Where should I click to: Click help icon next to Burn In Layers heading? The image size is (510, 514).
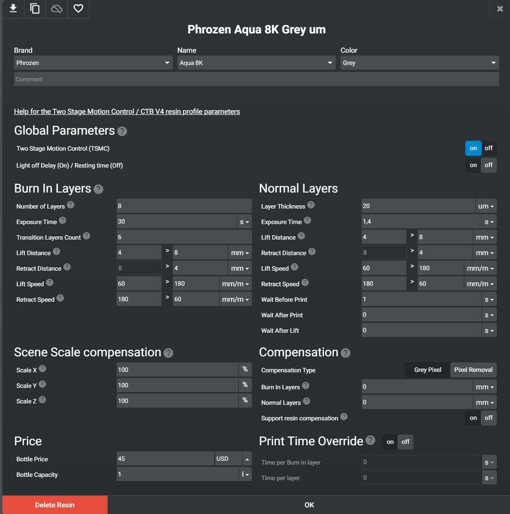tap(98, 189)
